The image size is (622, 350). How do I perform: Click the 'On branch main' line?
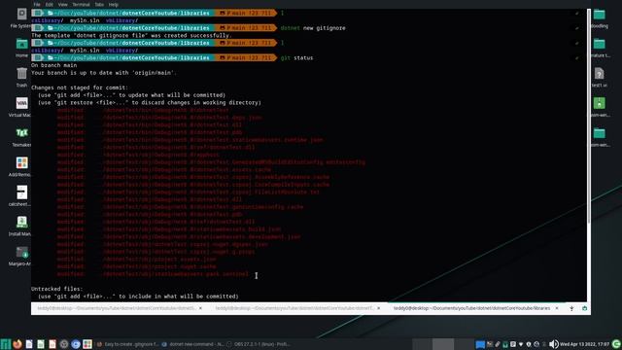click(54, 65)
